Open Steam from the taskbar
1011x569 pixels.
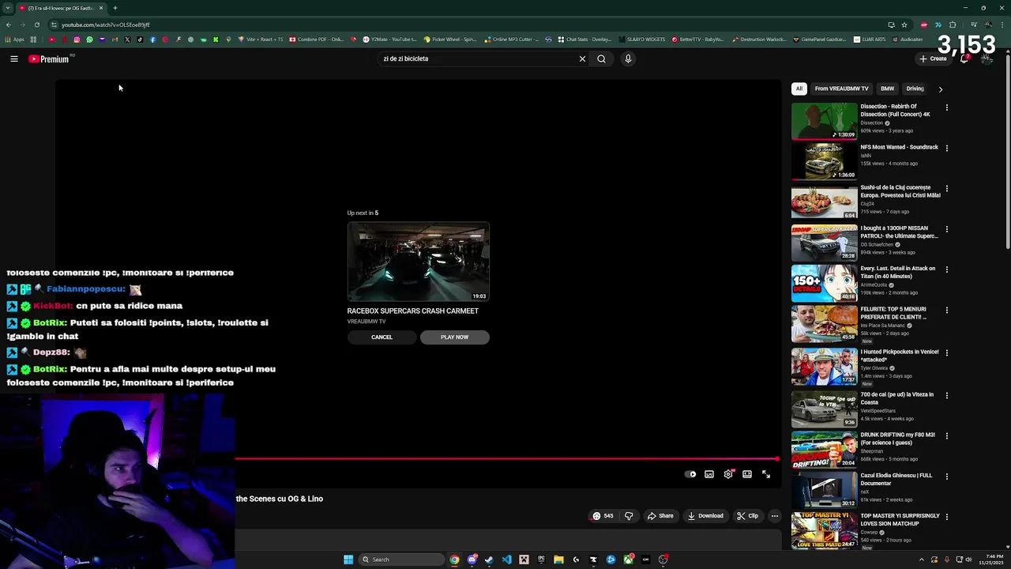click(x=489, y=560)
